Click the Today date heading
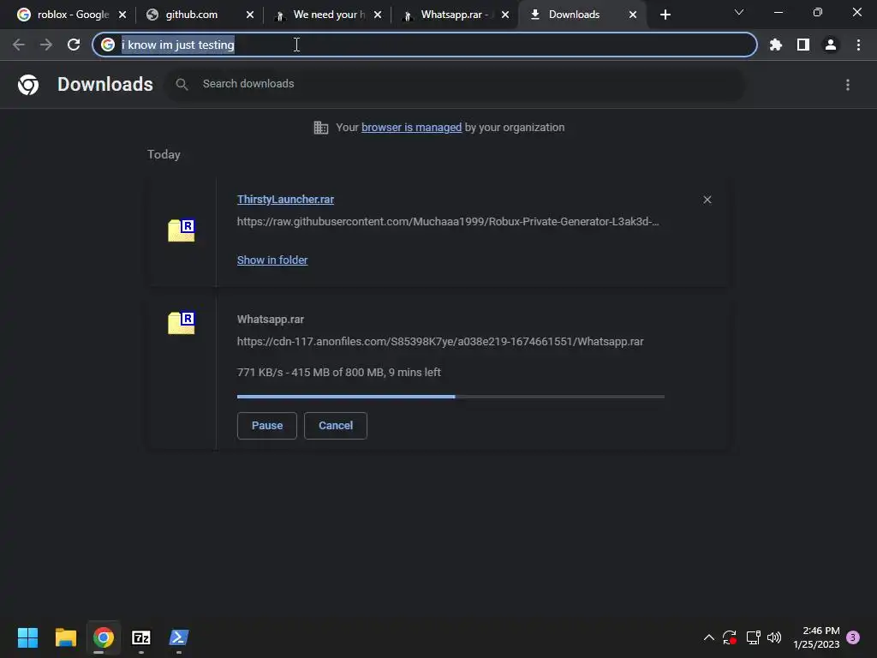877x658 pixels. (164, 154)
